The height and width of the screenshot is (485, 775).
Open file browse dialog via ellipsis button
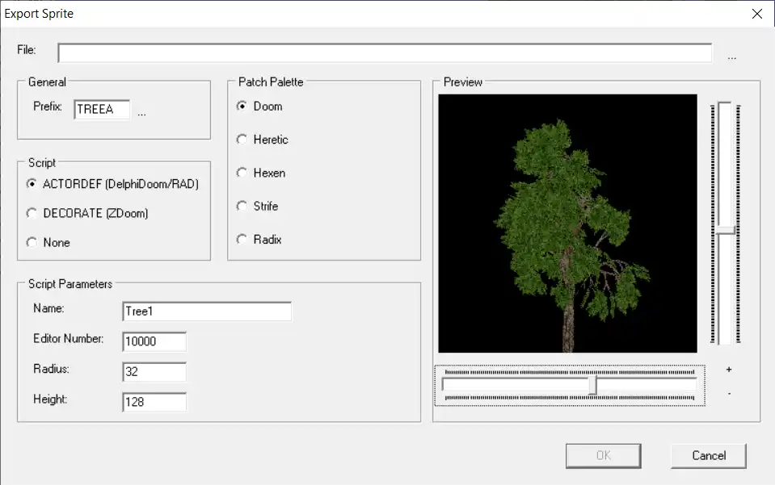[732, 57]
